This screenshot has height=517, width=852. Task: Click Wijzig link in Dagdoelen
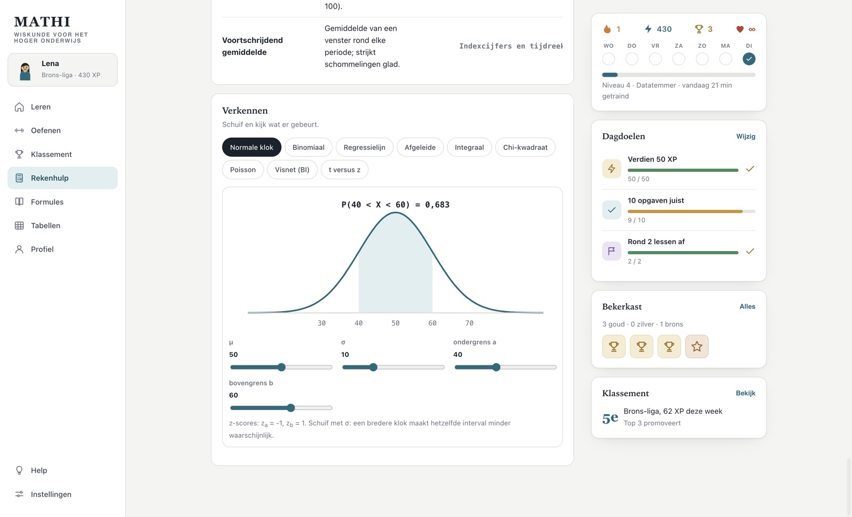tap(745, 137)
